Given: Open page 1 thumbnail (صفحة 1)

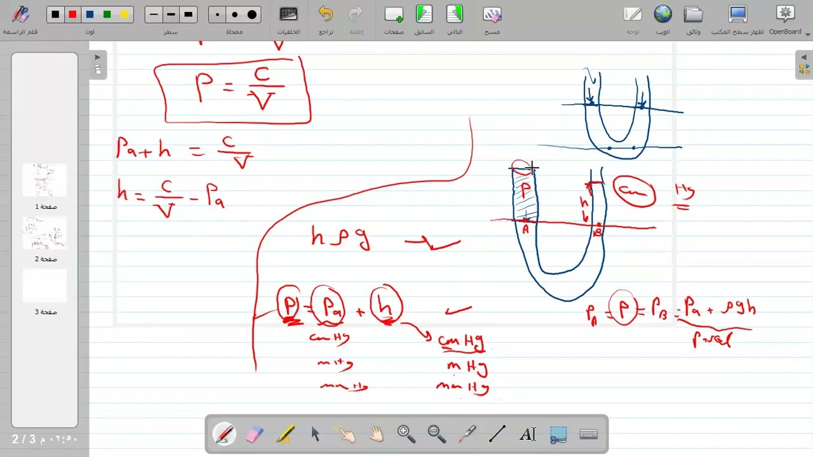Looking at the screenshot, I should [x=44, y=181].
